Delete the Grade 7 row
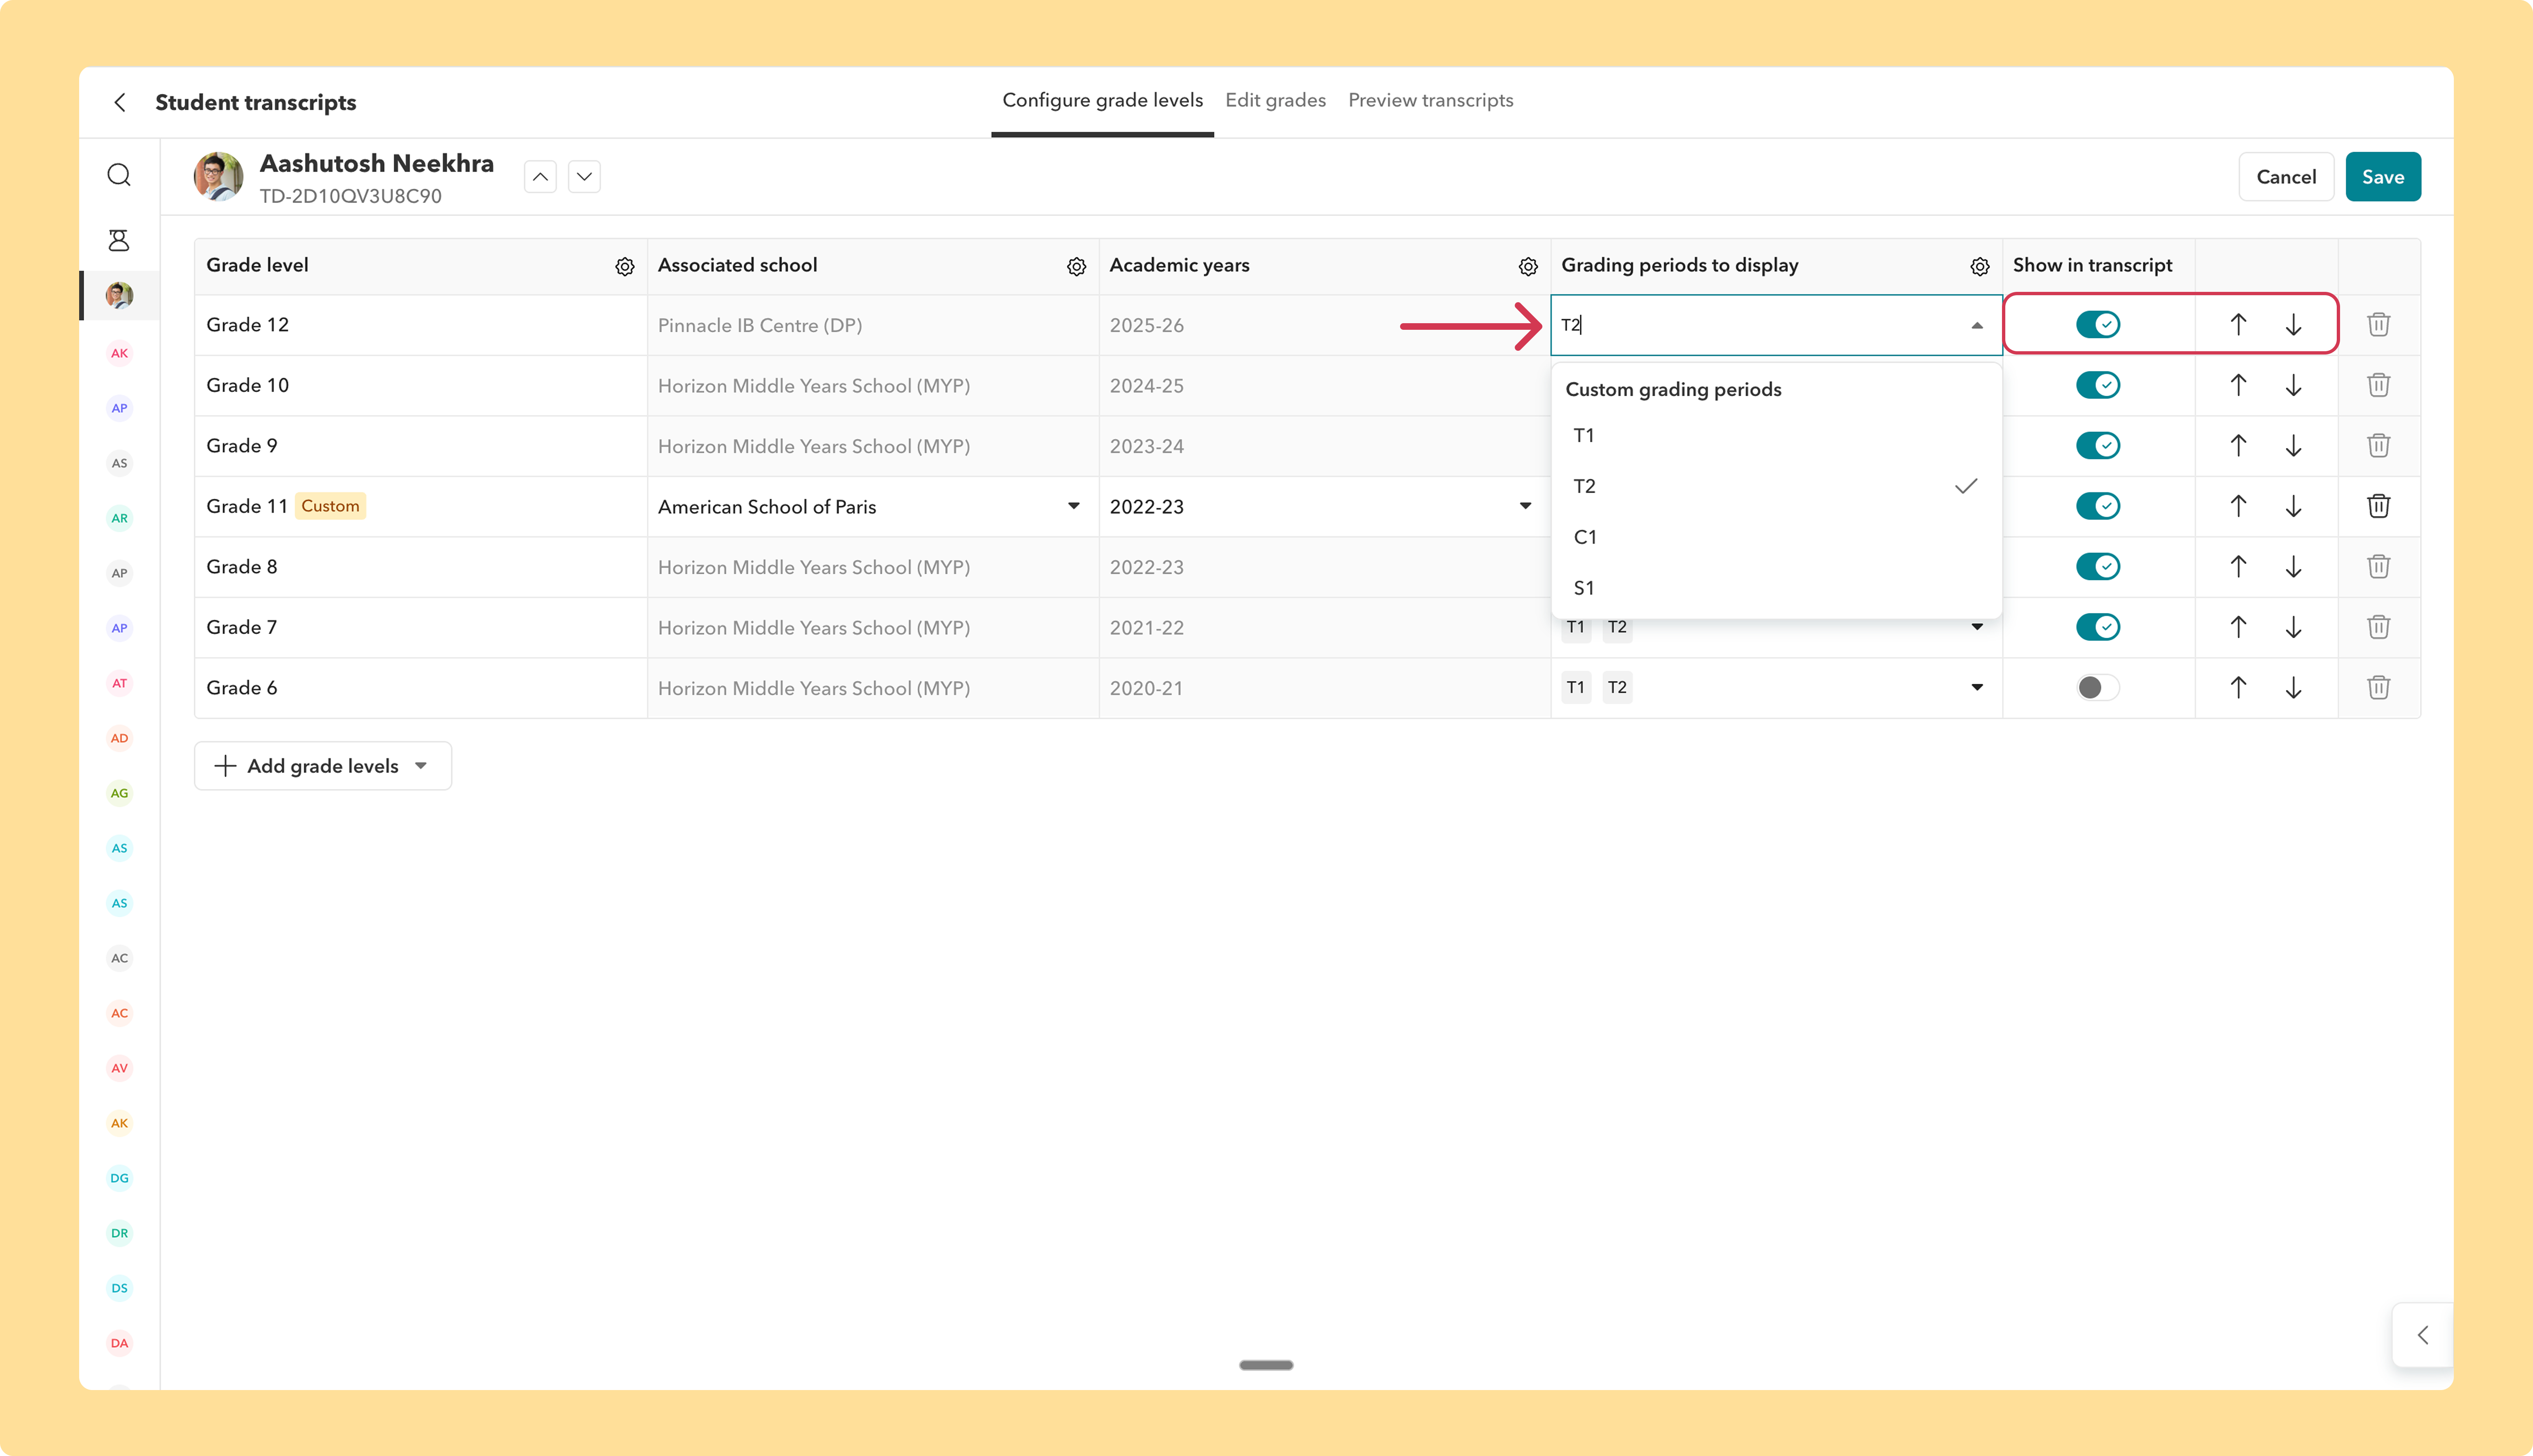Viewport: 2533px width, 1456px height. 2379,627
